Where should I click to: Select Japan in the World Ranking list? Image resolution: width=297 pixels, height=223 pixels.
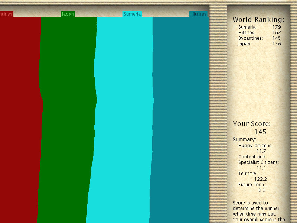click(x=244, y=44)
